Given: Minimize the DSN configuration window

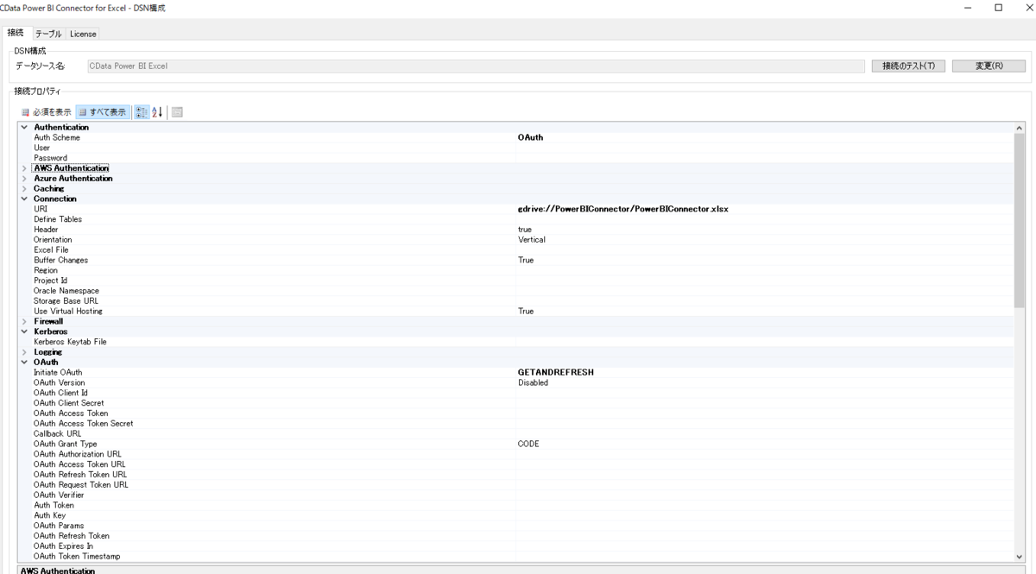Looking at the screenshot, I should 969,8.
